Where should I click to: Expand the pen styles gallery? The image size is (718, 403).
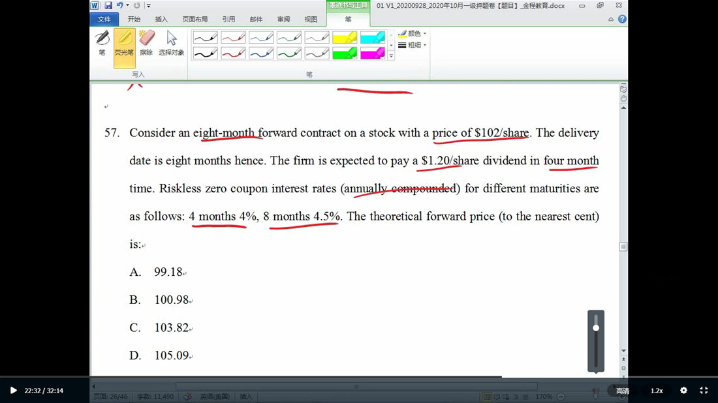pyautogui.click(x=391, y=56)
